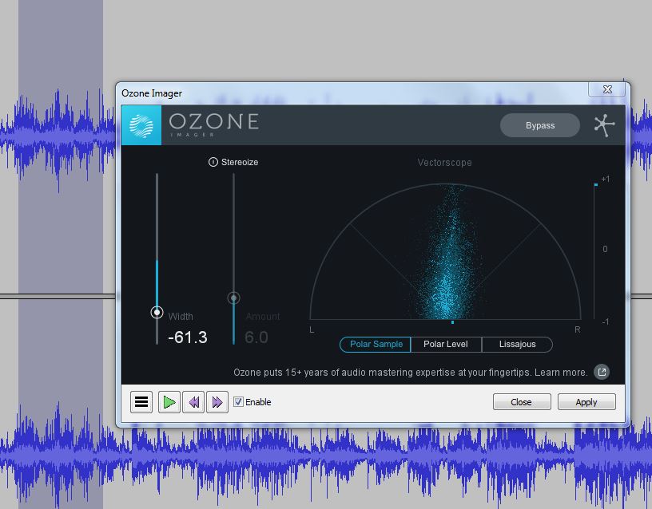Click the Ozone Imager logo icon
The height and width of the screenshot is (509, 652).
click(x=141, y=125)
